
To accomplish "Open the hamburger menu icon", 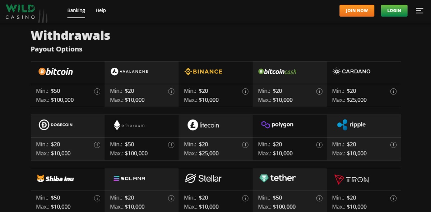I will (420, 11).
